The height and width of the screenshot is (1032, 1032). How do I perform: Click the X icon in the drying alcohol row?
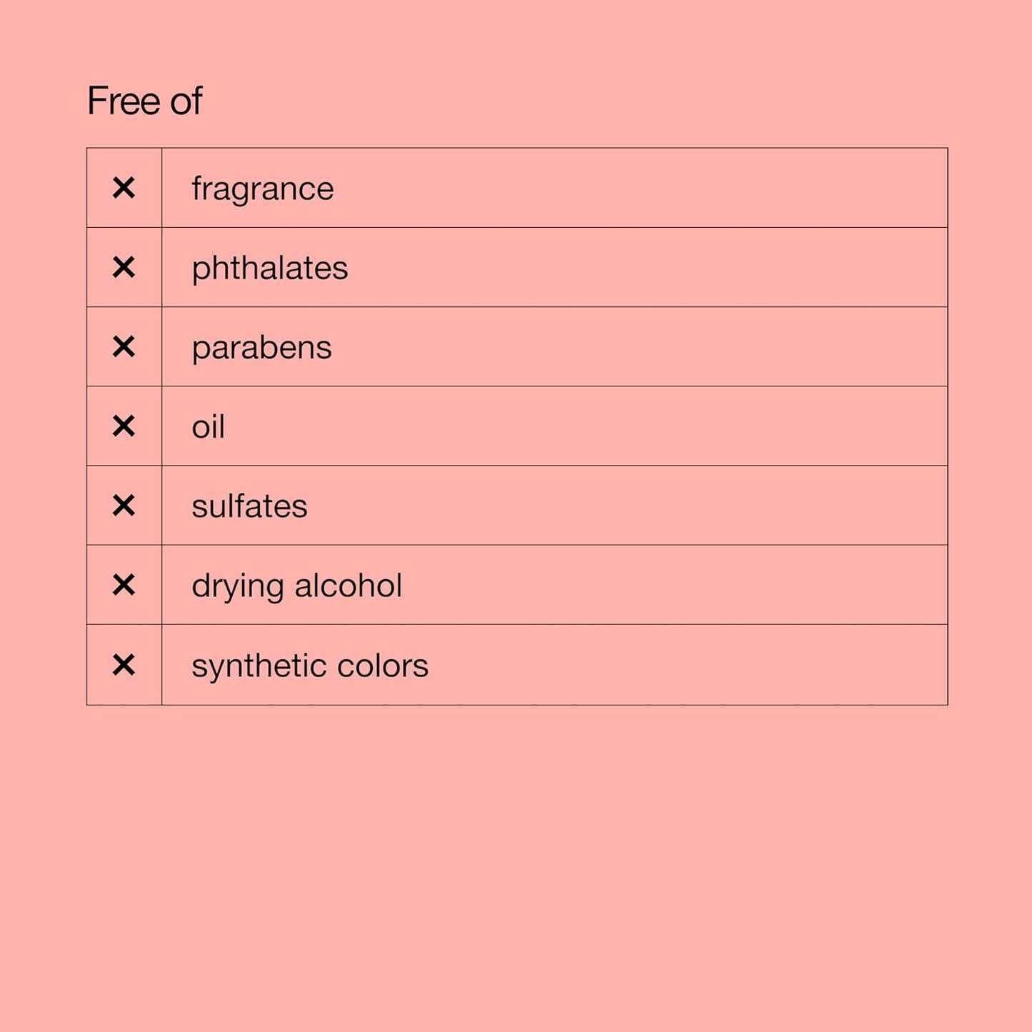(124, 585)
